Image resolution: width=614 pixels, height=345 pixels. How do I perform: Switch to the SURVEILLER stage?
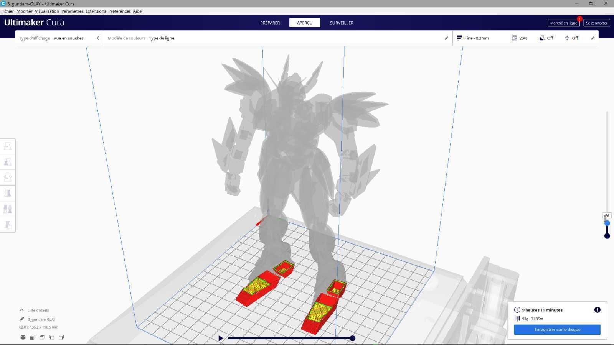[x=342, y=23]
